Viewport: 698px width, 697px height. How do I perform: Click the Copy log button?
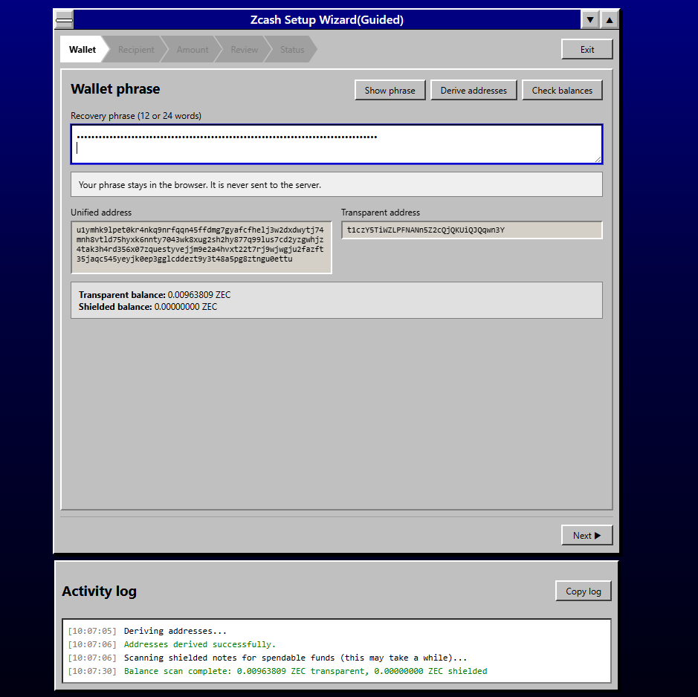pyautogui.click(x=583, y=591)
